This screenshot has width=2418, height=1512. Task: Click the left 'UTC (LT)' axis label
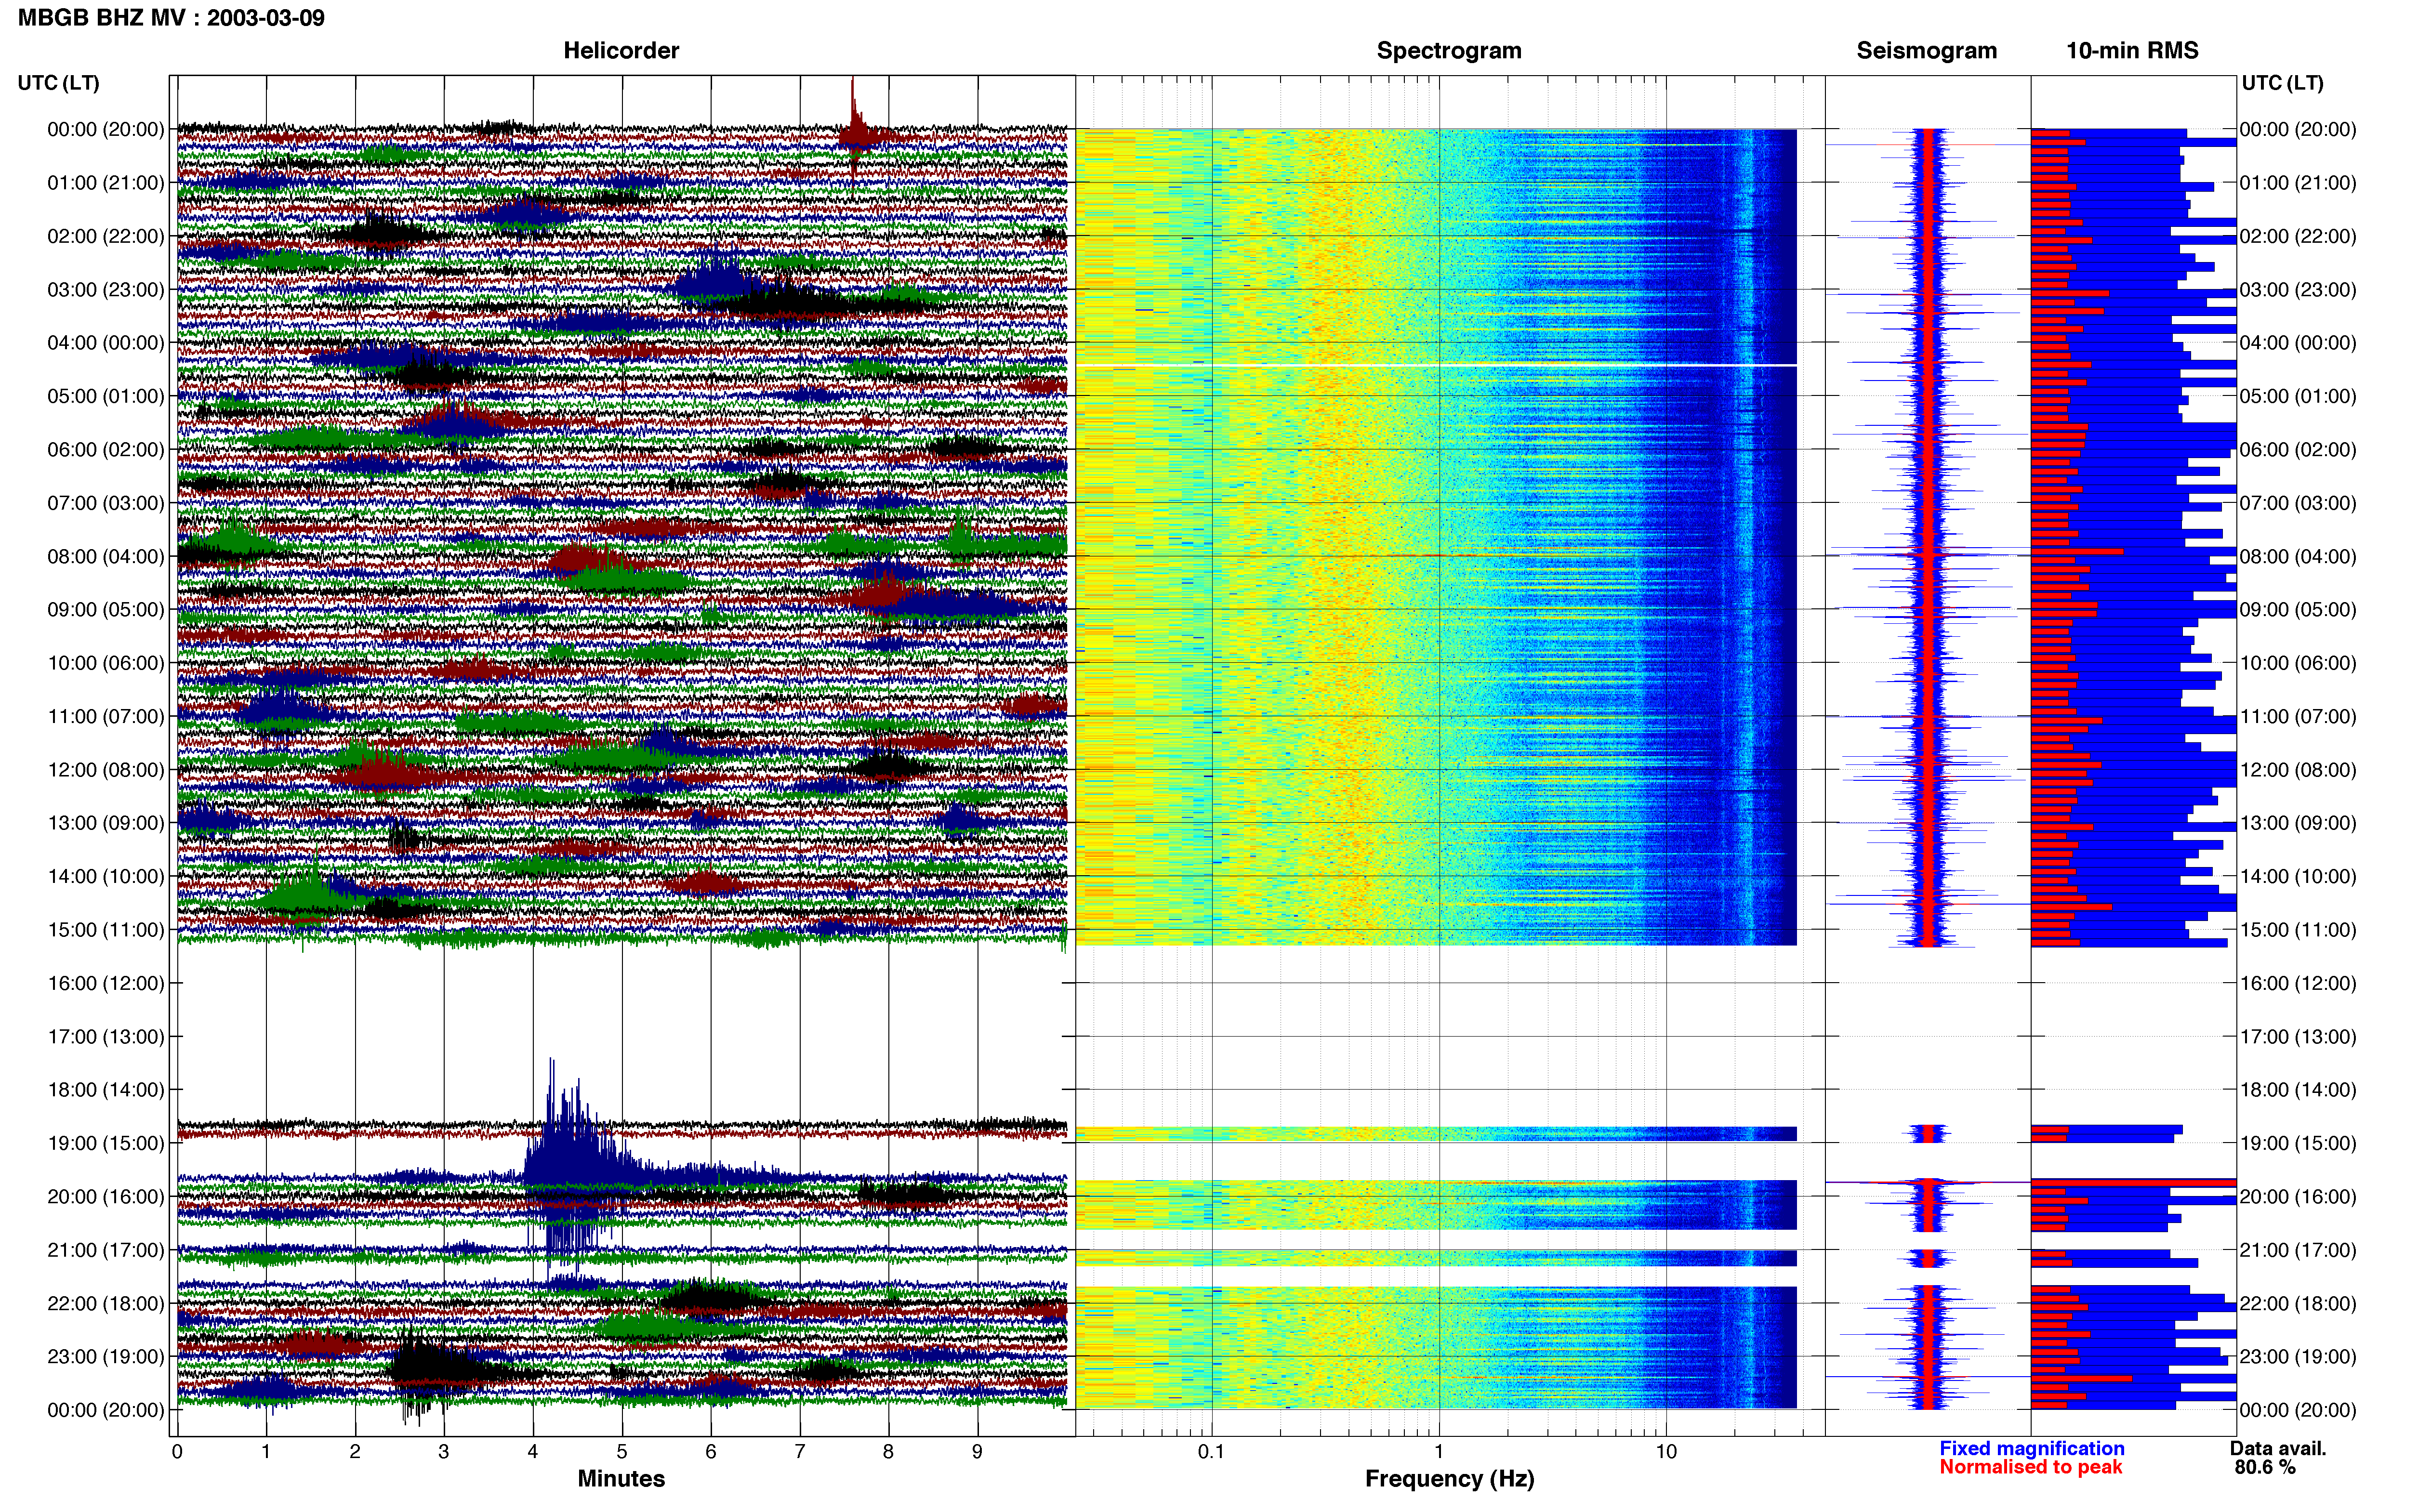click(x=59, y=83)
